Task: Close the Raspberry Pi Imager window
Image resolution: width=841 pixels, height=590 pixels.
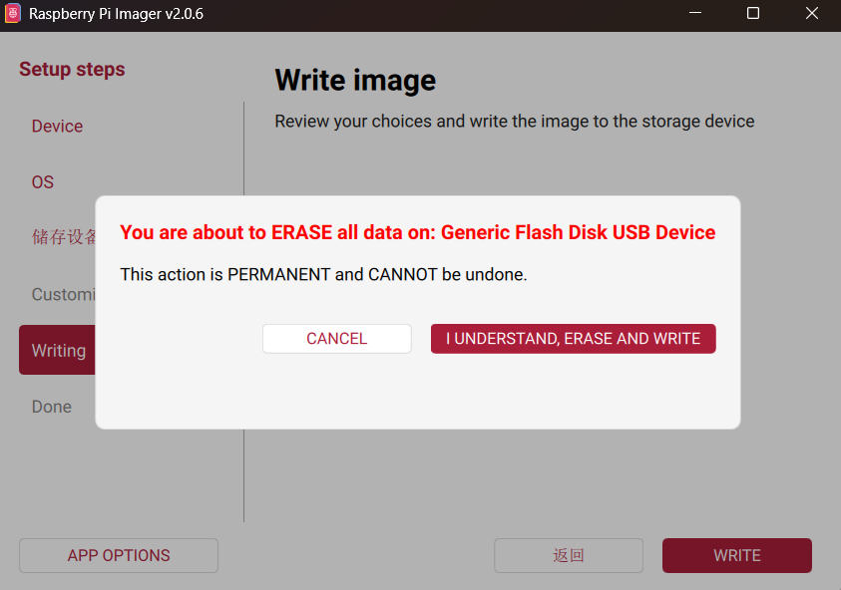Action: point(811,14)
